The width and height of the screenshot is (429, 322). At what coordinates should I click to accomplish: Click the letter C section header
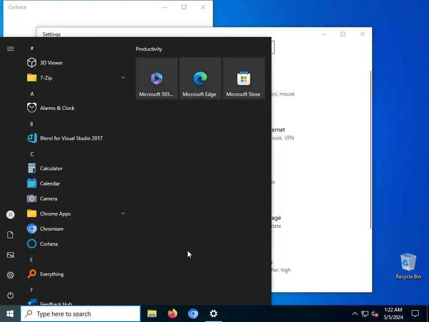pos(32,154)
